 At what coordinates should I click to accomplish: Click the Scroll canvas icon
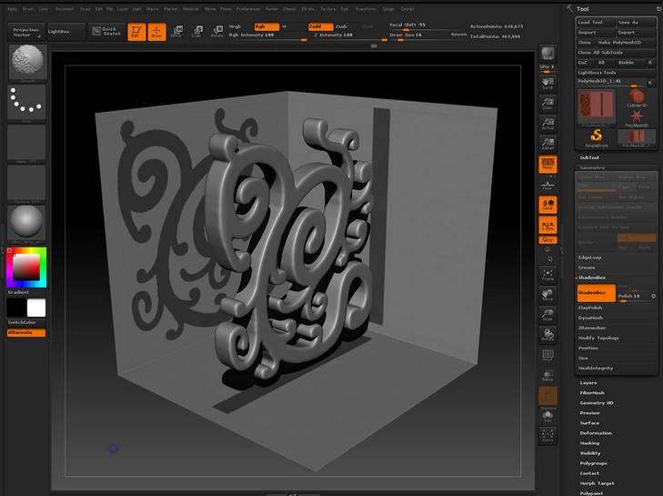point(547,83)
